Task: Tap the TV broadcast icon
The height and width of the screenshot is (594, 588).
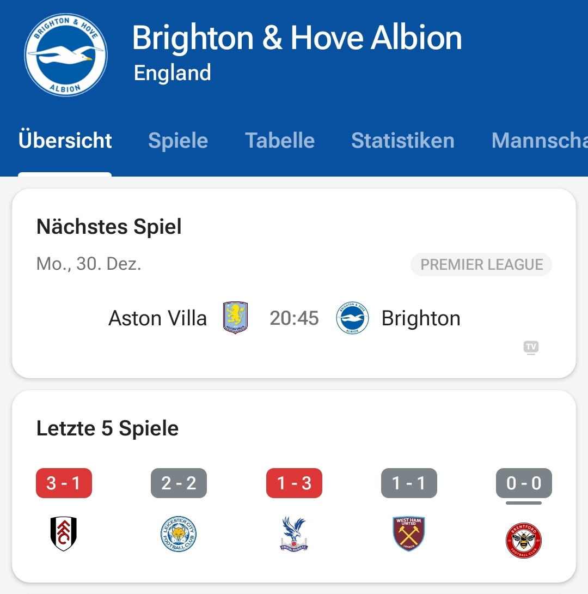Action: coord(531,347)
